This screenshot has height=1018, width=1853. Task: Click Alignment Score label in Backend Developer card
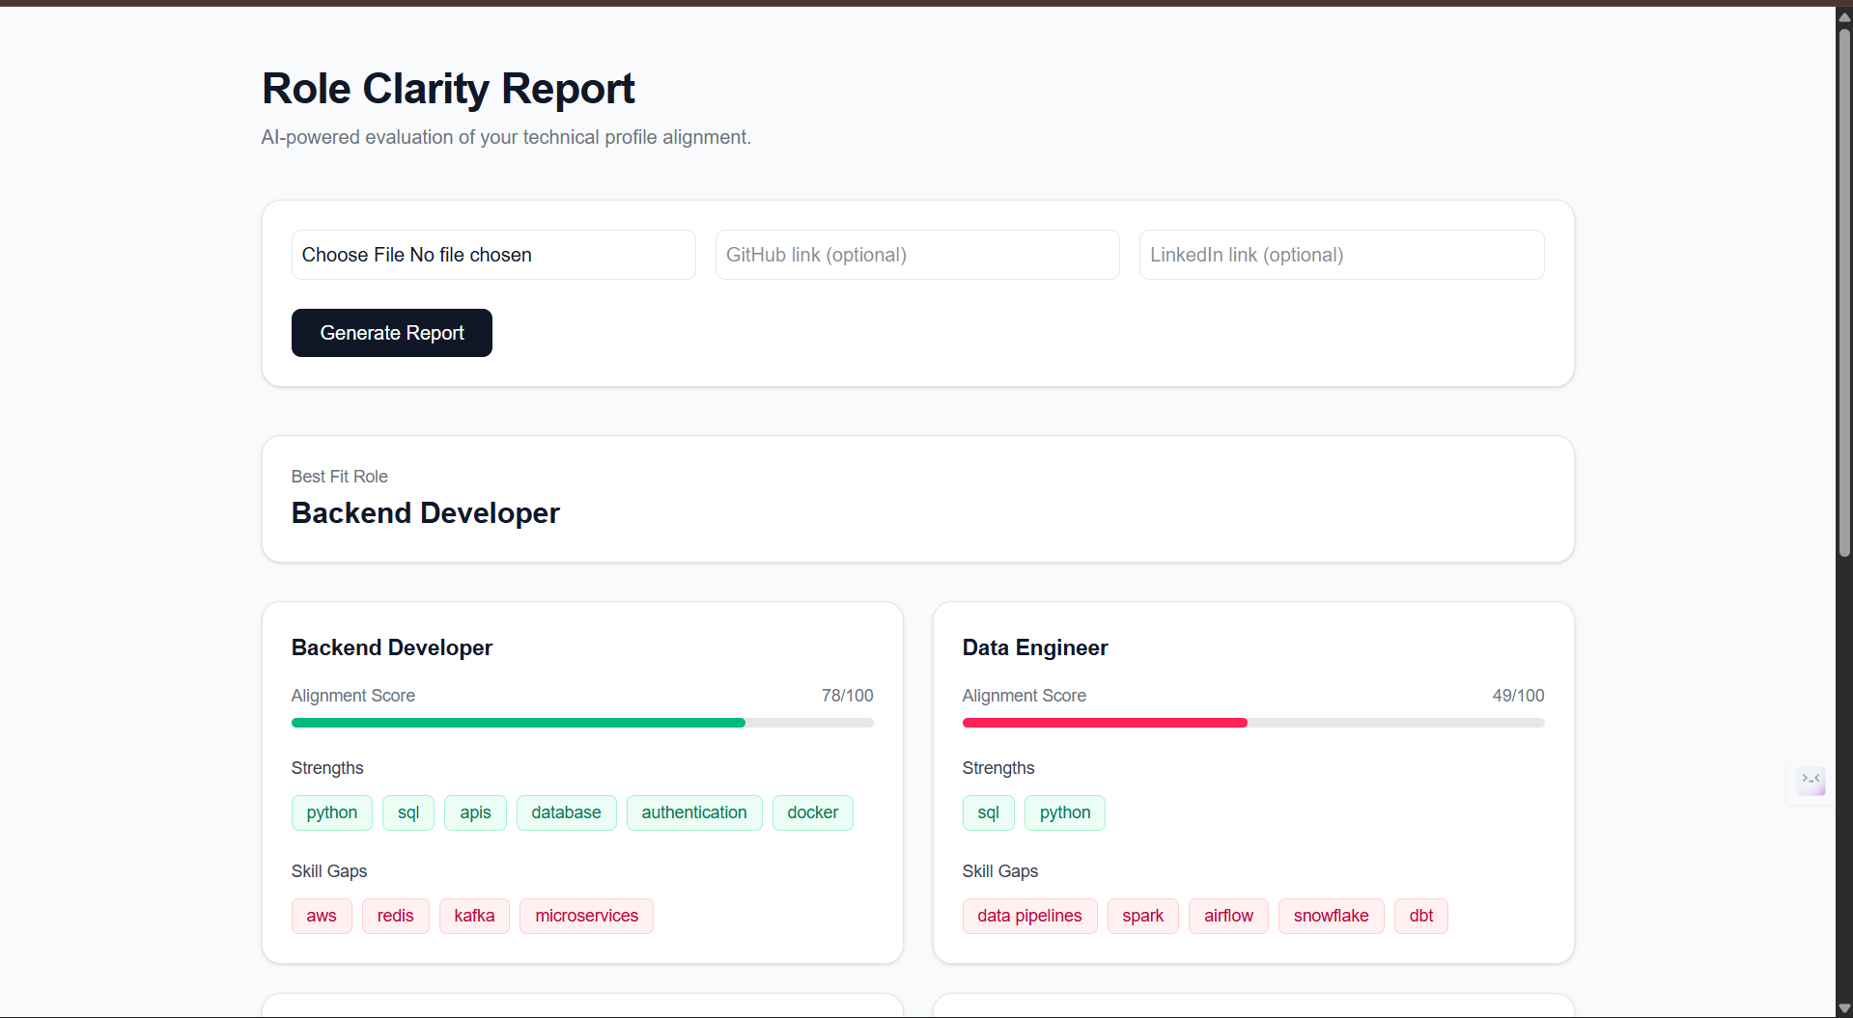[x=353, y=696]
